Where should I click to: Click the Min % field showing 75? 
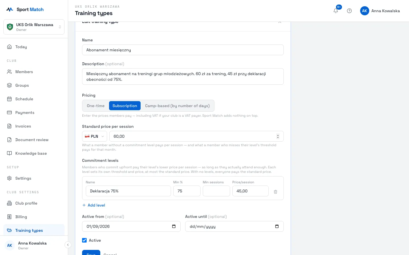pos(187,191)
